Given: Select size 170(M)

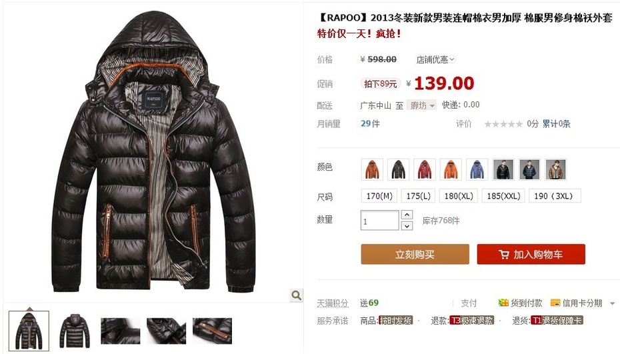Looking at the screenshot, I should pos(379,196).
